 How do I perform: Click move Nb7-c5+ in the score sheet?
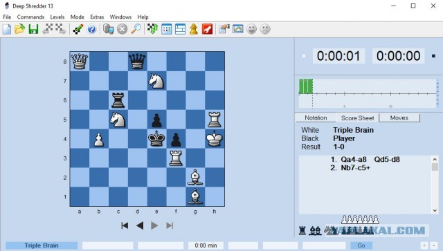click(x=355, y=168)
